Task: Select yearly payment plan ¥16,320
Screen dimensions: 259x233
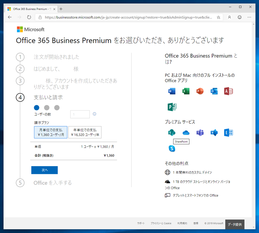Action: pyautogui.click(x=85, y=132)
